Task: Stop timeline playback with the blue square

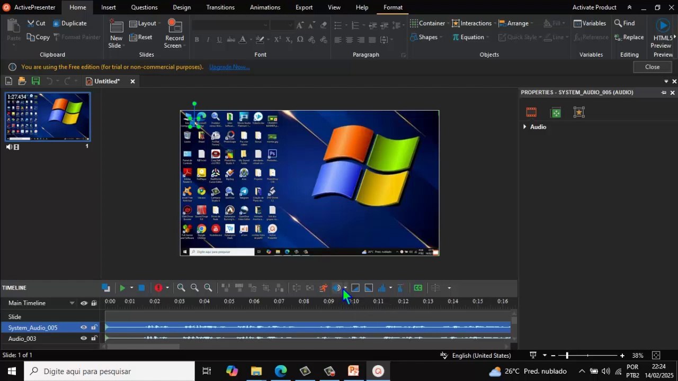Action: click(x=141, y=288)
